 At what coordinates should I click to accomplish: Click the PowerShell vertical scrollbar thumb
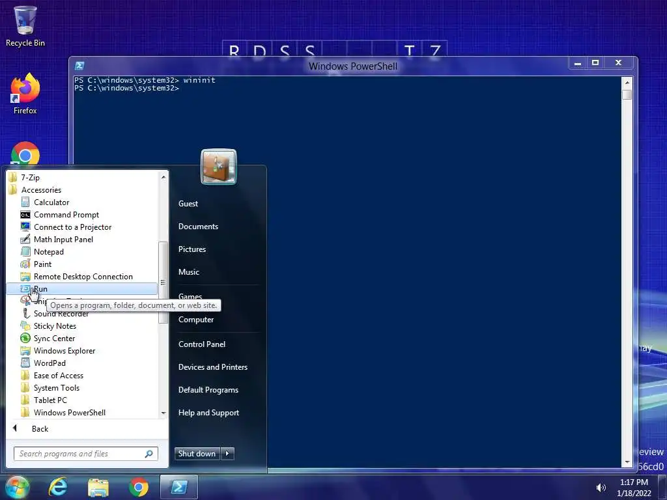[x=627, y=94]
